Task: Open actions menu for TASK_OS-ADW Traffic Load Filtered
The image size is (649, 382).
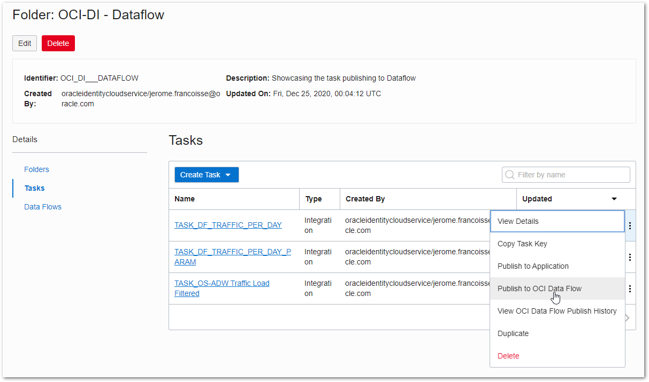Action: click(630, 289)
